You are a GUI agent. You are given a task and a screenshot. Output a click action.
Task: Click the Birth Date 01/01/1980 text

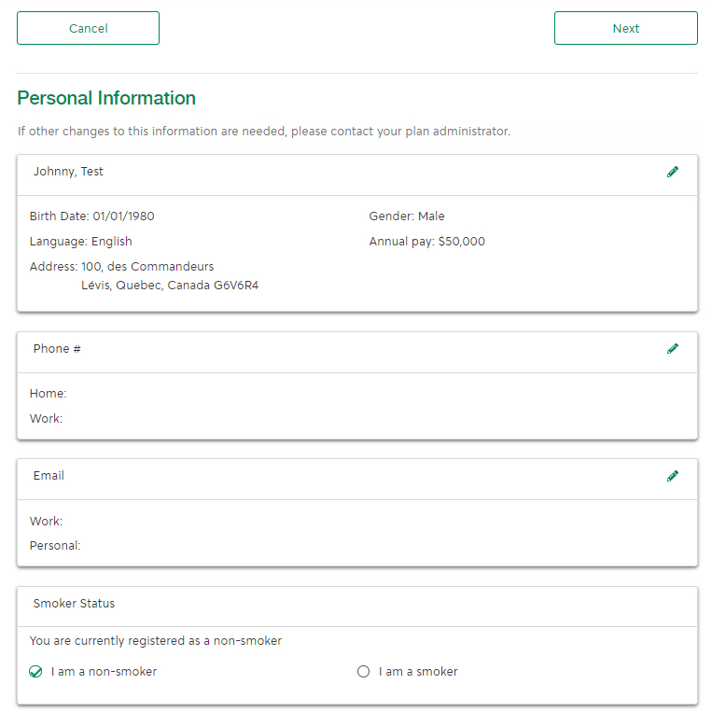pos(91,216)
